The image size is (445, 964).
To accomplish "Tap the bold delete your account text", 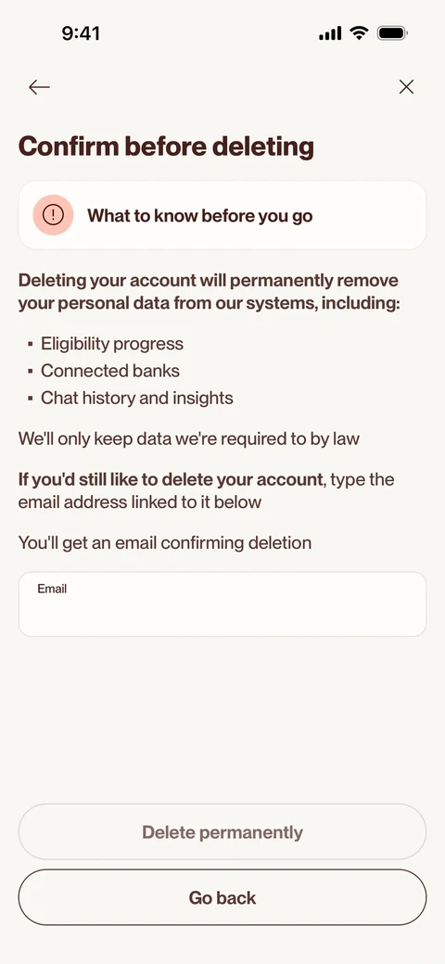I will (x=171, y=479).
